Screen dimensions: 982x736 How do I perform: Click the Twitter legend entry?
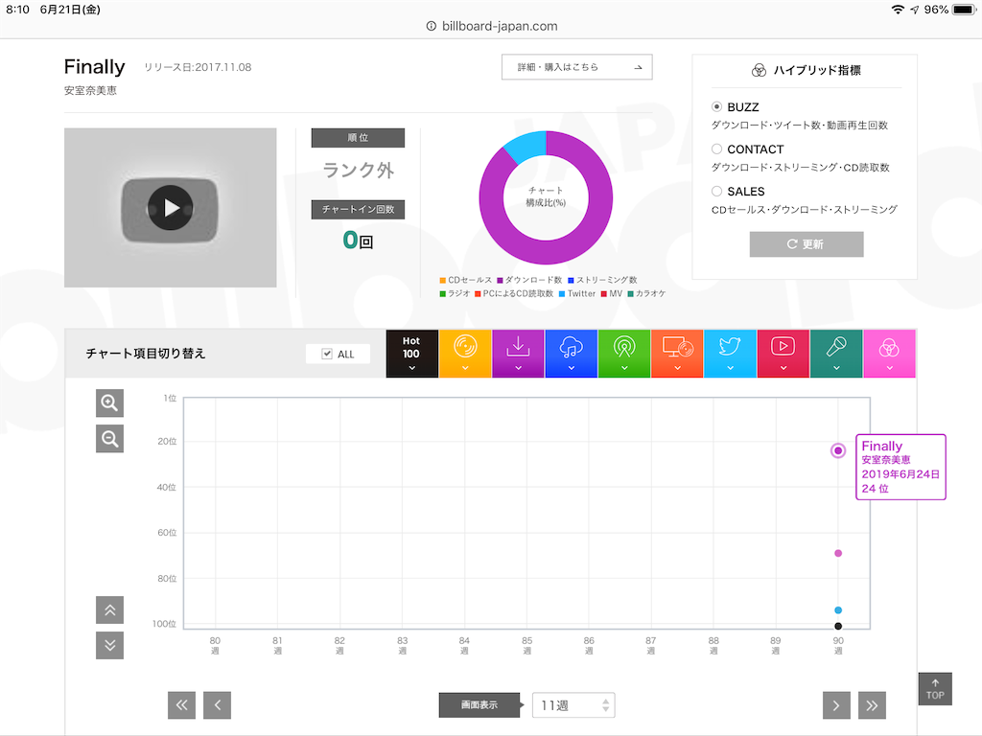click(x=576, y=293)
